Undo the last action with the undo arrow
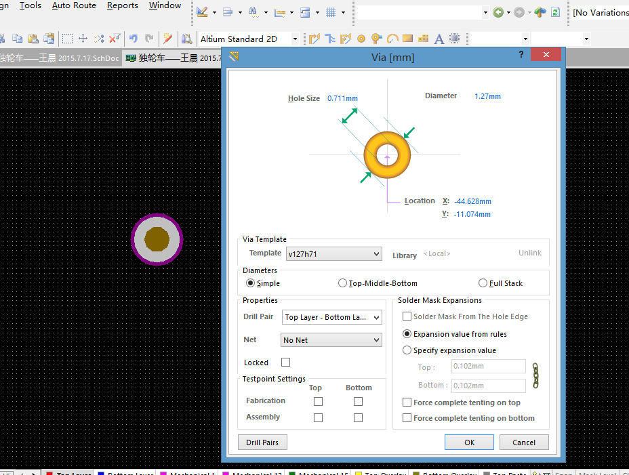The image size is (629, 475). [134, 39]
